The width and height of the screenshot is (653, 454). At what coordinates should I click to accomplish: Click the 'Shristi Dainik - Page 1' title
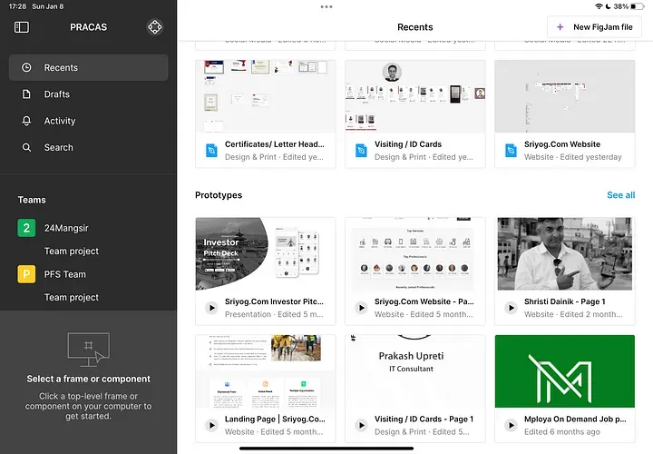tap(564, 301)
